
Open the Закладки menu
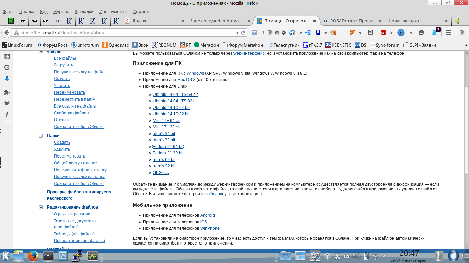84,11
